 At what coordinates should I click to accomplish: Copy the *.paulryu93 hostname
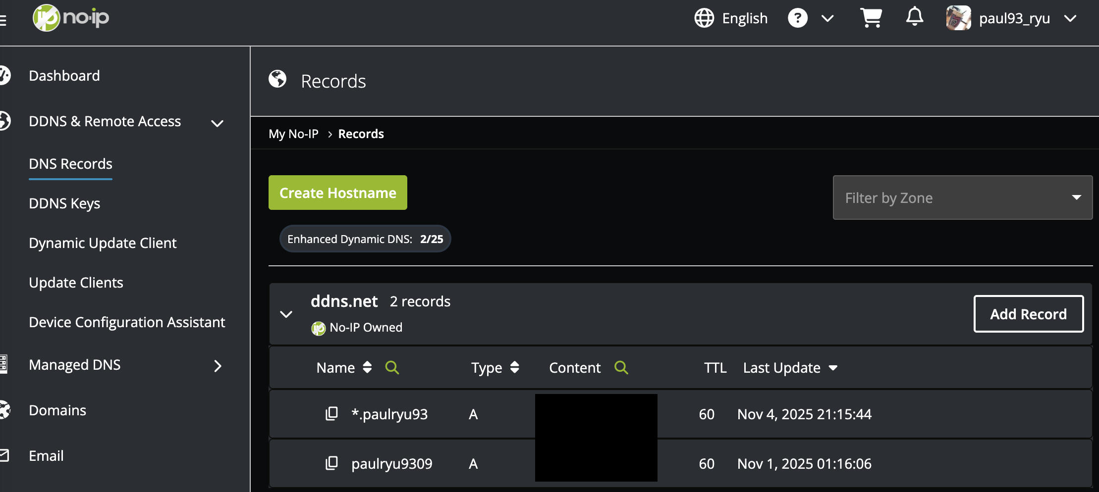[x=331, y=414]
